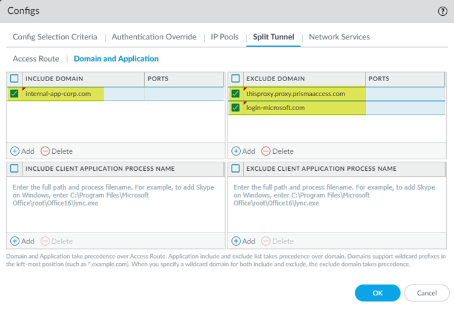This screenshot has width=454, height=310.
Task: Uncheck the login-microsoft.com checkbox
Action: (235, 108)
